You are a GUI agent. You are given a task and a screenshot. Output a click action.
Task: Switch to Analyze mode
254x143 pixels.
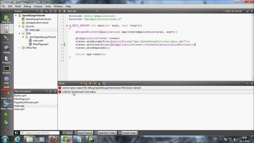click(6, 70)
